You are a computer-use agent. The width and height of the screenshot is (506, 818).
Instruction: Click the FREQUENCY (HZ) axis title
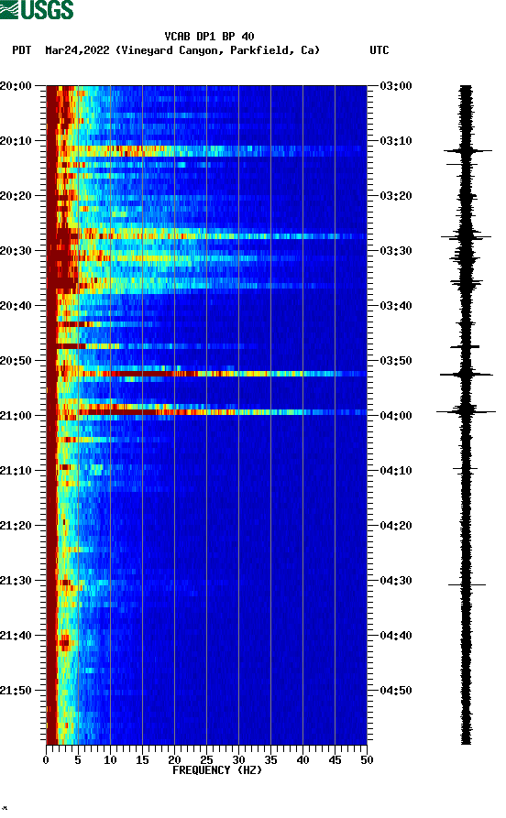coord(217,770)
